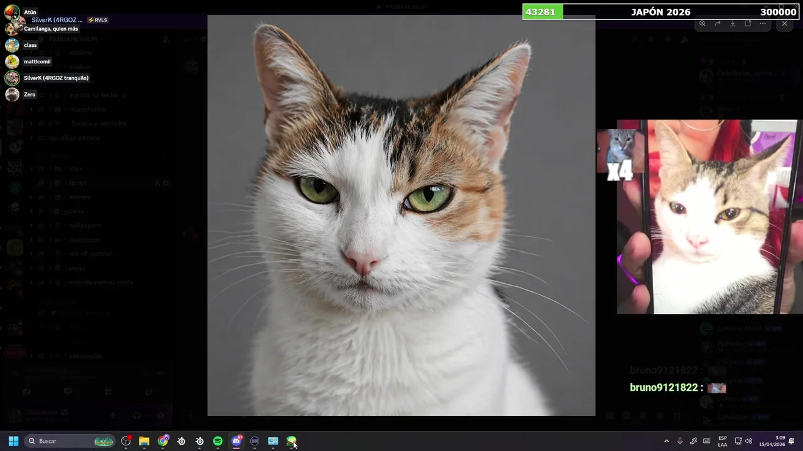The height and width of the screenshot is (451, 803).
Task: Click the small cat x4 thumbnail
Action: [620, 155]
